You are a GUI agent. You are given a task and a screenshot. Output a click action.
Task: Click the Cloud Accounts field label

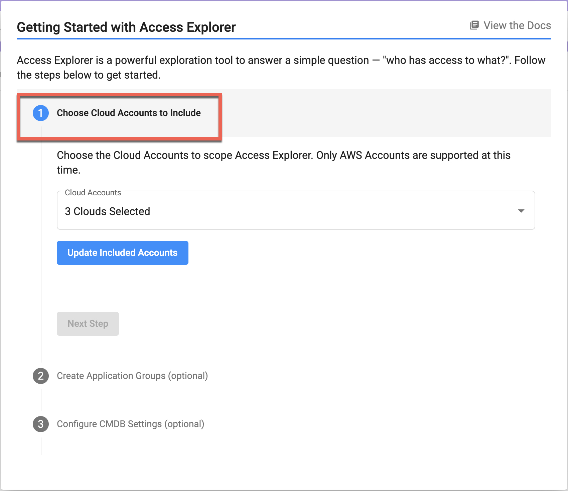tap(93, 193)
